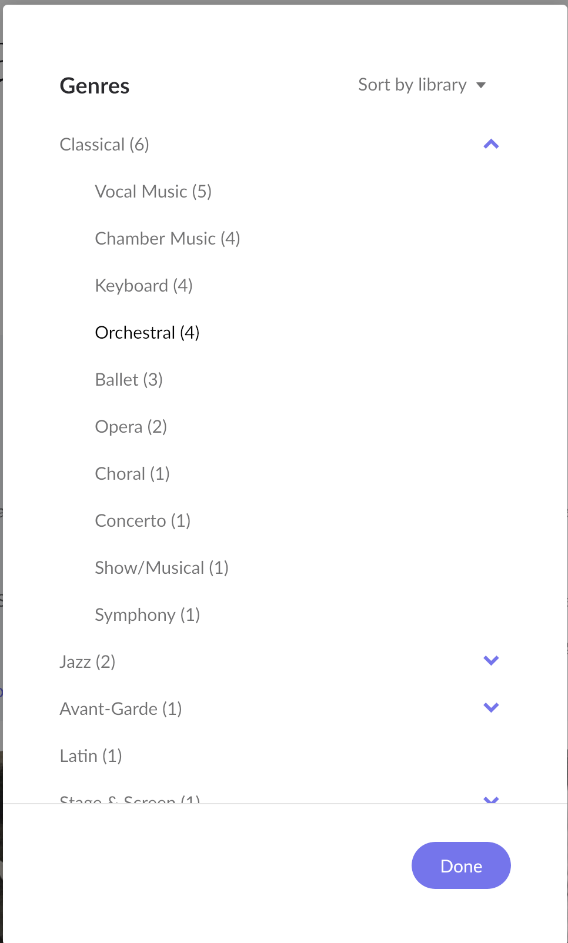Image resolution: width=568 pixels, height=943 pixels.
Task: Expand the Jazz genre chevron
Action: coord(491,661)
